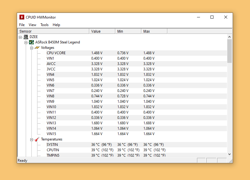Click the Ready status bar text

pos(22,161)
